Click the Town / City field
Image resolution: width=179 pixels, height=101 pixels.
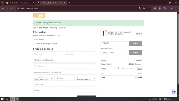(x=64, y=84)
